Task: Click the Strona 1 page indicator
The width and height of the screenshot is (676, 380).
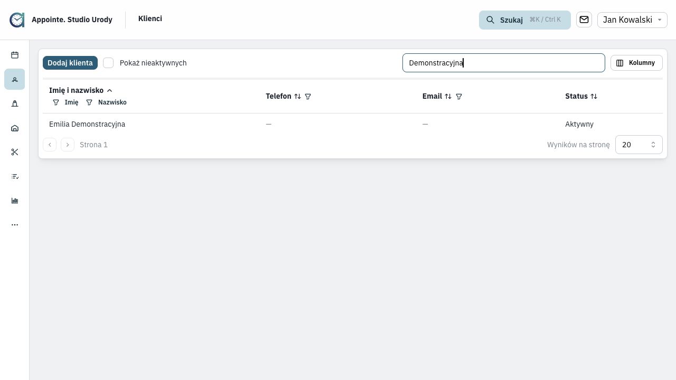Action: point(93,145)
